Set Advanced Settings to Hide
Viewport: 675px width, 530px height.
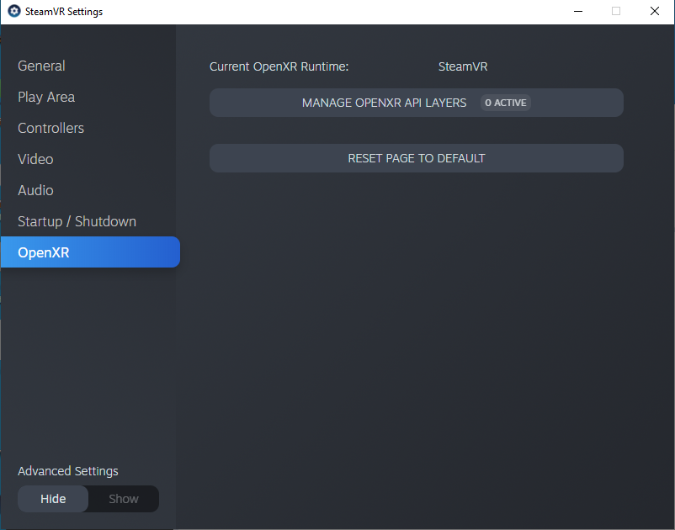point(53,499)
